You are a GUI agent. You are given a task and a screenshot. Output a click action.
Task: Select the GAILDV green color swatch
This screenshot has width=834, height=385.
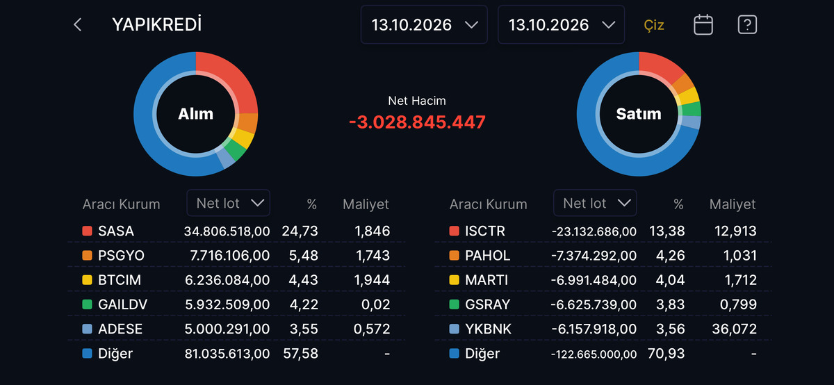(x=87, y=304)
